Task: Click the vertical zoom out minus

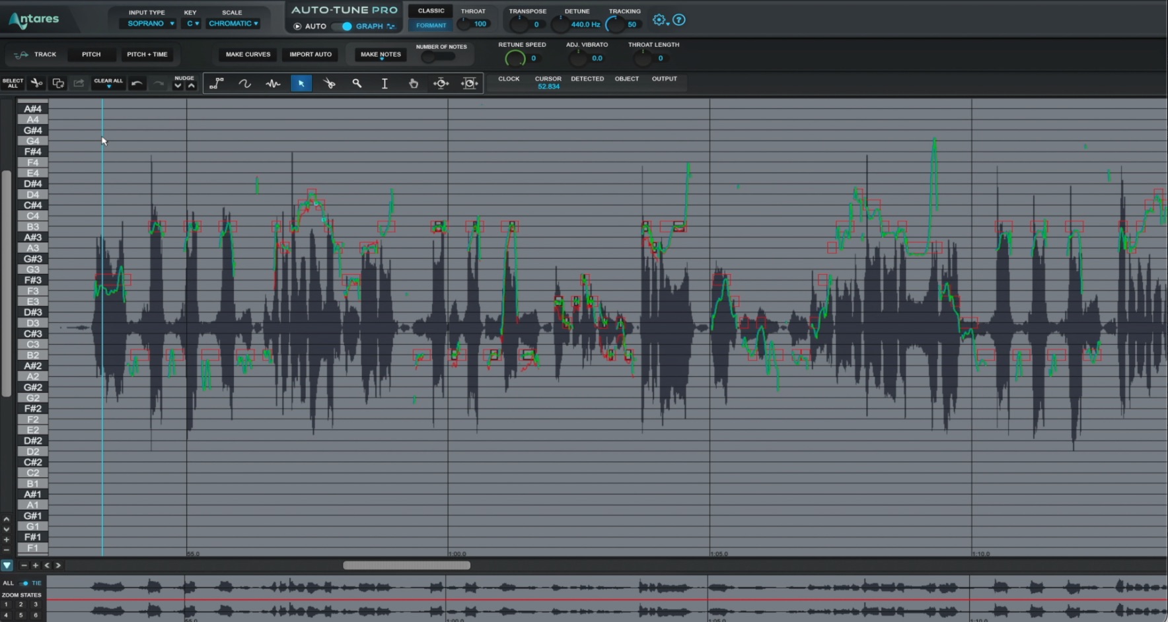Action: click(7, 549)
